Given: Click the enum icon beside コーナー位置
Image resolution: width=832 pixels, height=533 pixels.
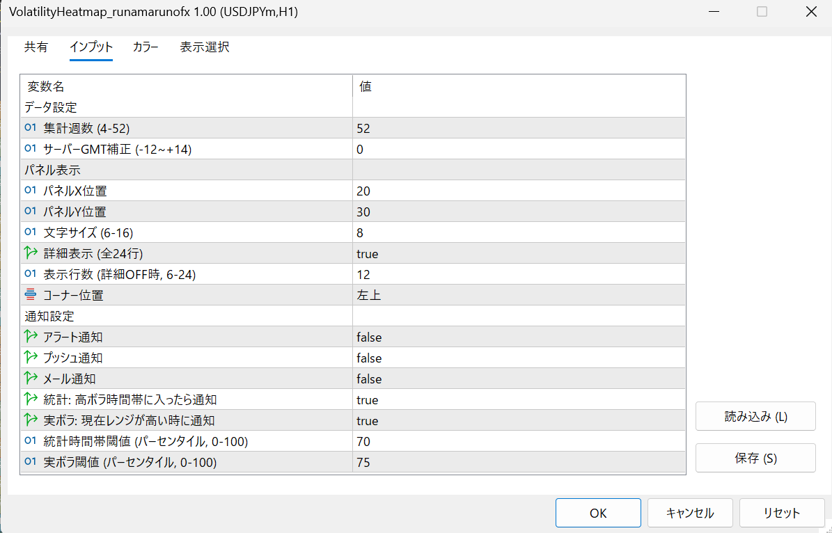Looking at the screenshot, I should [30, 295].
